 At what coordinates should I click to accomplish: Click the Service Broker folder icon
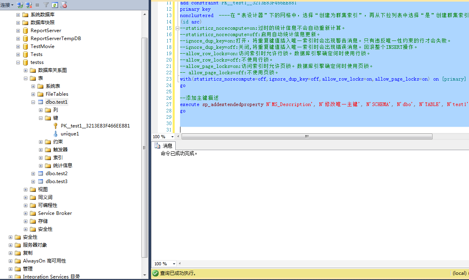click(33, 213)
